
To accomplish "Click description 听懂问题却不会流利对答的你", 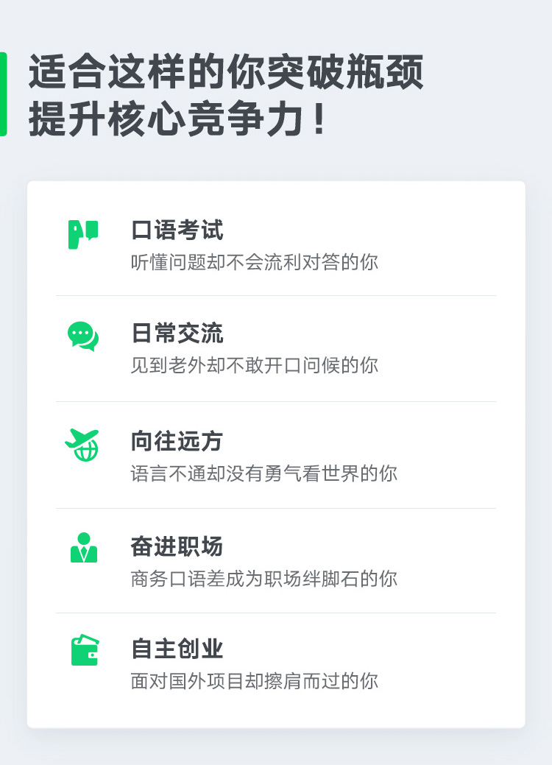I will click(255, 262).
